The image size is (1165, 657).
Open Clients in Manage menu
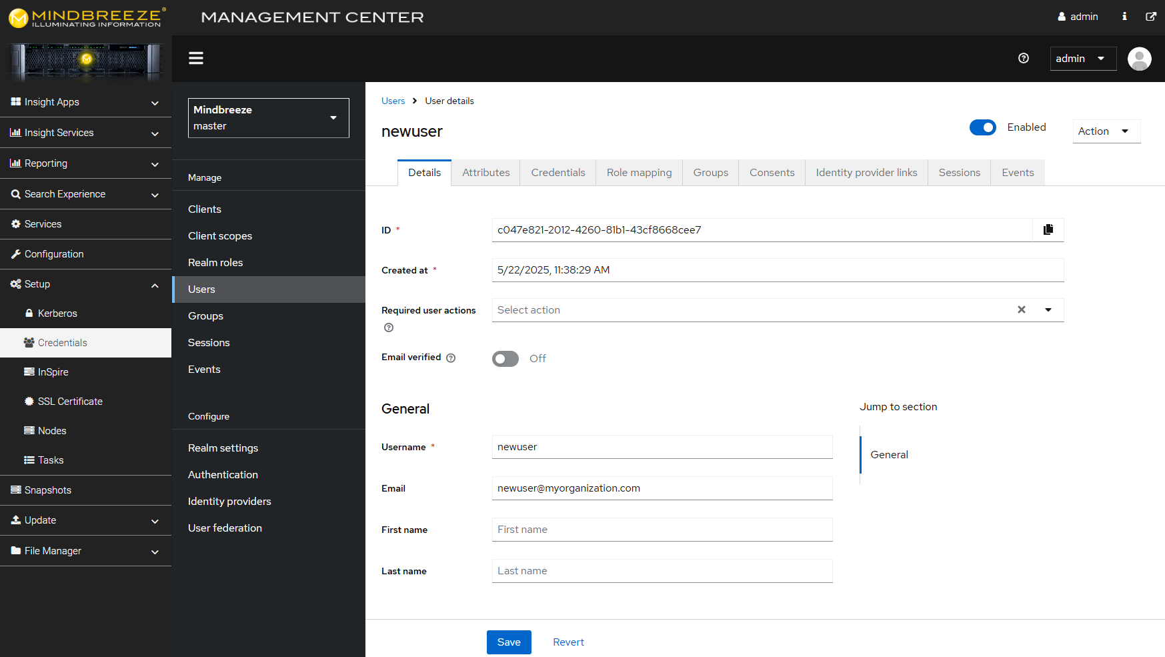pyautogui.click(x=269, y=209)
